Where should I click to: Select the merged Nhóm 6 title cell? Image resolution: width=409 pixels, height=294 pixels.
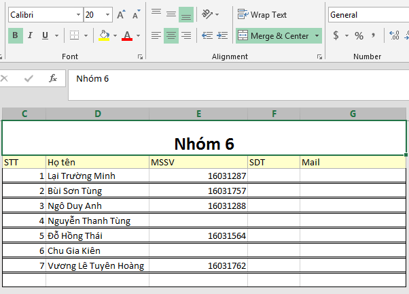(x=204, y=138)
